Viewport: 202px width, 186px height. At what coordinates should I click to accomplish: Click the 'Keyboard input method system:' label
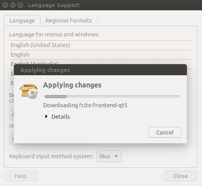coord(51,156)
